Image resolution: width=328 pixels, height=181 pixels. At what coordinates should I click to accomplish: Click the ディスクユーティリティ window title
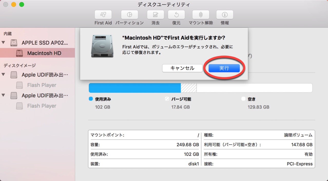164,5
